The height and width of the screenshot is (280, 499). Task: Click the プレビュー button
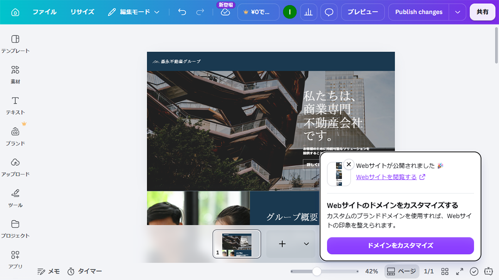[363, 12]
